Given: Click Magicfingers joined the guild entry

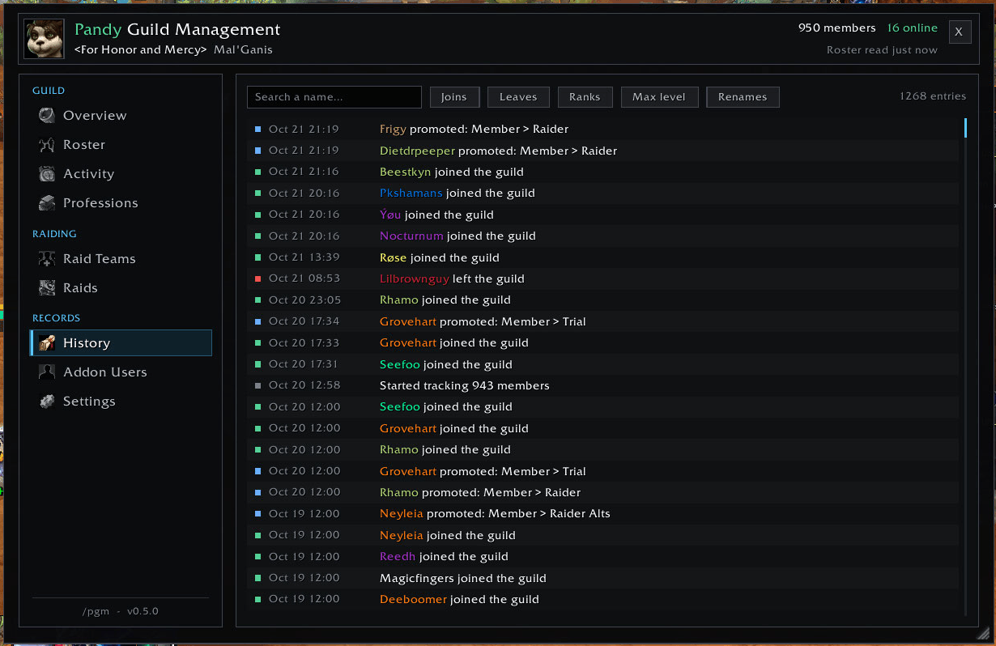Looking at the screenshot, I should (x=603, y=578).
